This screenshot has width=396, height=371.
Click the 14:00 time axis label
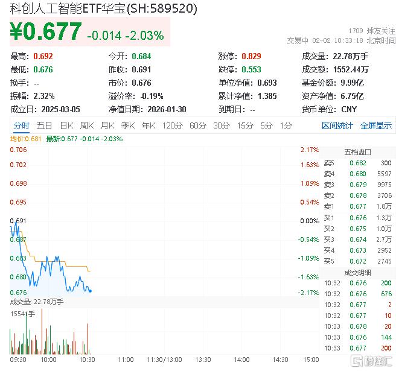tap(241, 360)
